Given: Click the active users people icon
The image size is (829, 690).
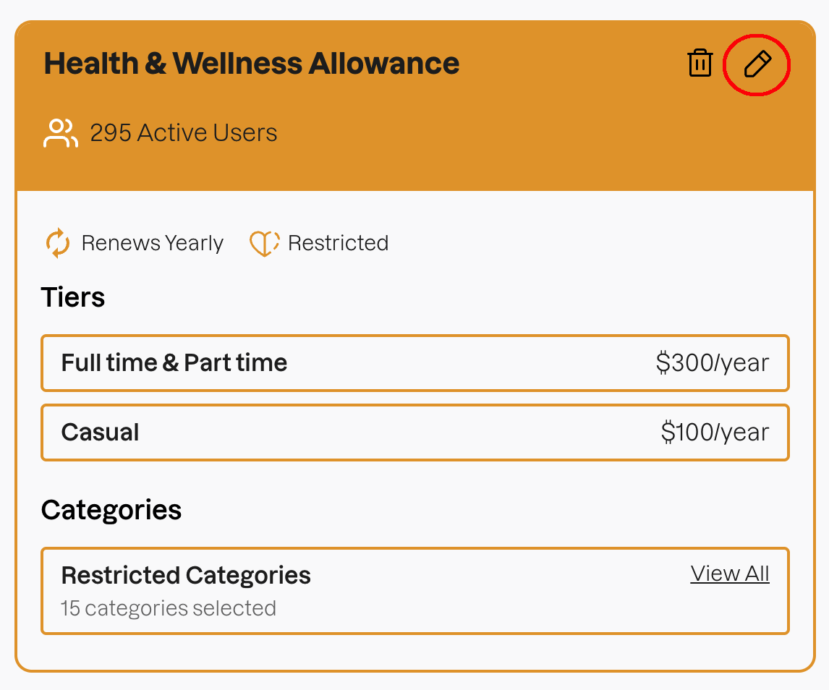Looking at the screenshot, I should tap(61, 134).
